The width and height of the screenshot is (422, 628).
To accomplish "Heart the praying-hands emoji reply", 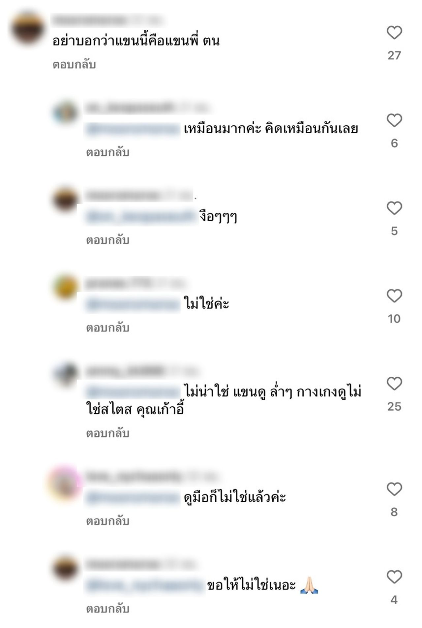I will tap(394, 577).
